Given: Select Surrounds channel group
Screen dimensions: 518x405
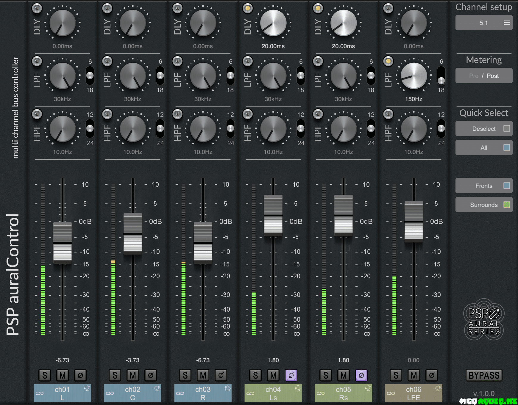Looking at the screenshot, I should pyautogui.click(x=484, y=205).
